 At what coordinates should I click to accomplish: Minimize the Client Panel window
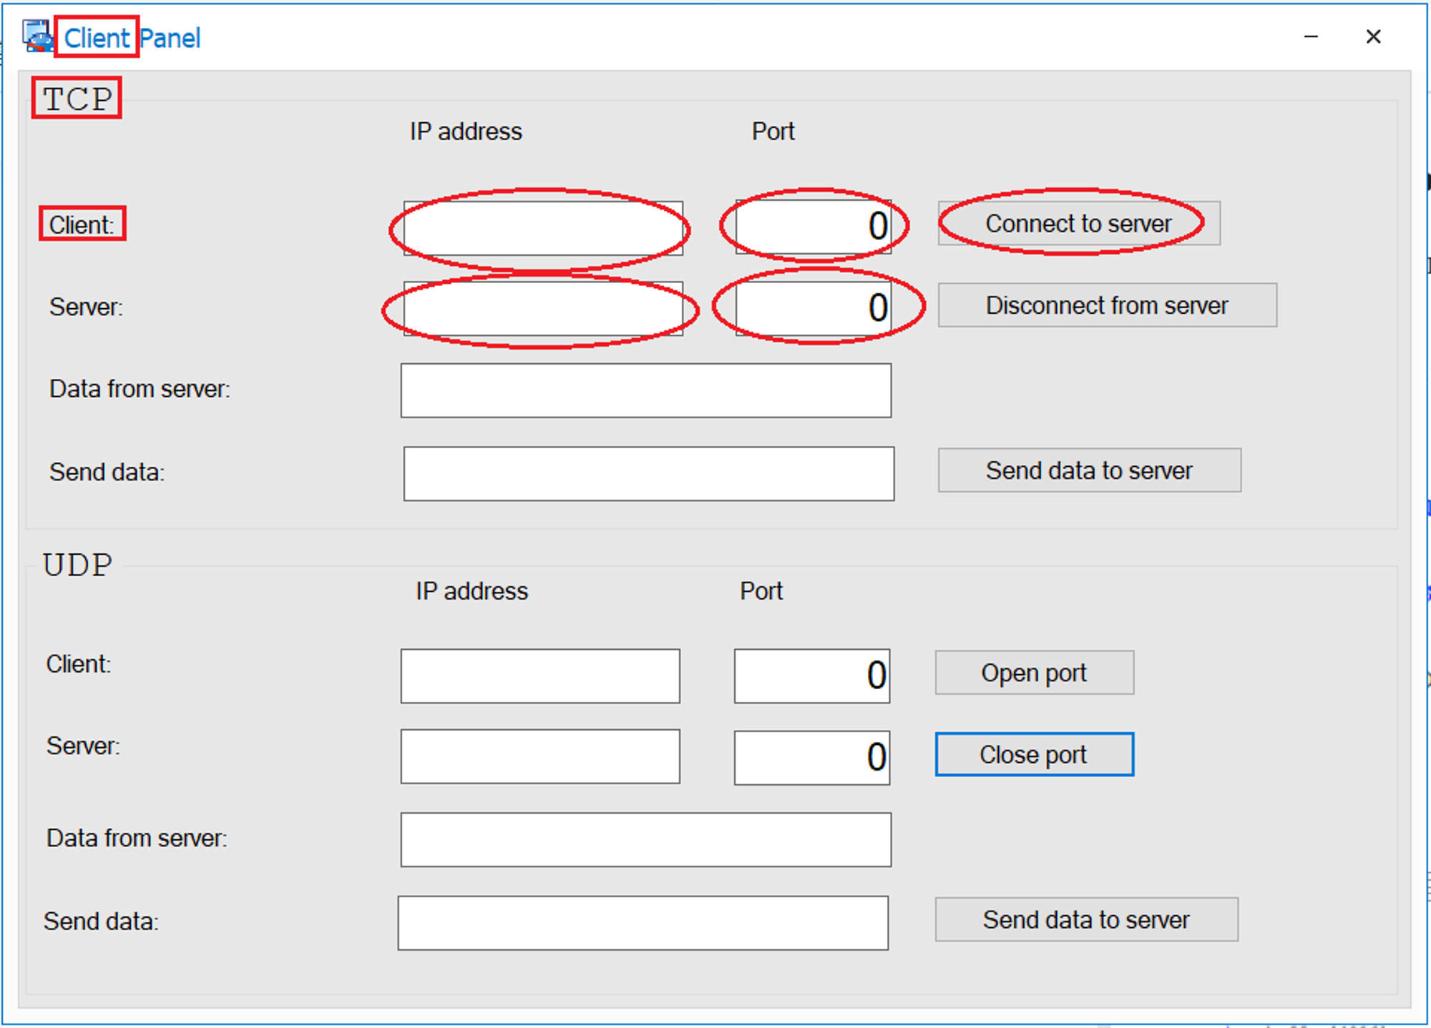tap(1311, 36)
